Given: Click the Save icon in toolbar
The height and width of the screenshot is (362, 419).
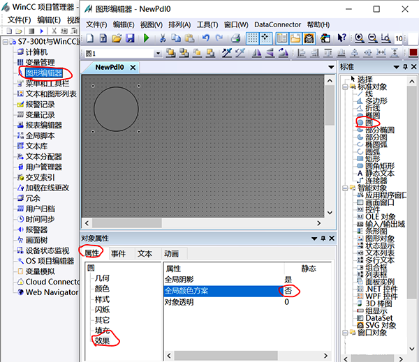Looking at the screenshot, I should pos(129,38).
